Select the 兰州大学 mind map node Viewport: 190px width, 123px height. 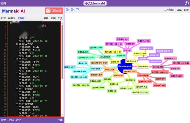click(127, 50)
